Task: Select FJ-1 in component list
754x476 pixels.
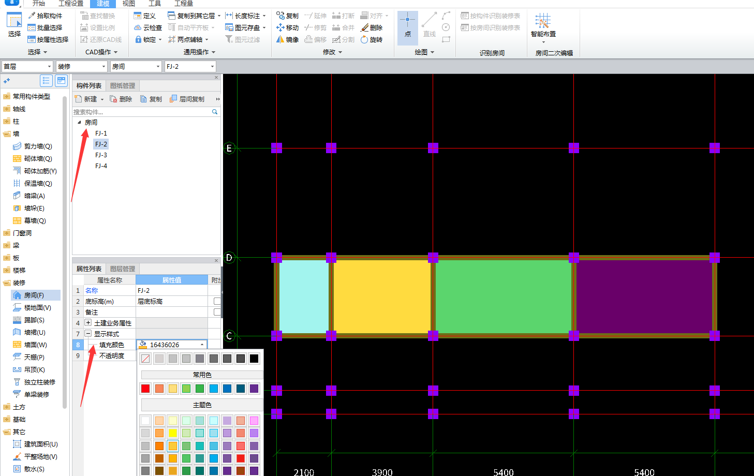Action: (x=101, y=133)
